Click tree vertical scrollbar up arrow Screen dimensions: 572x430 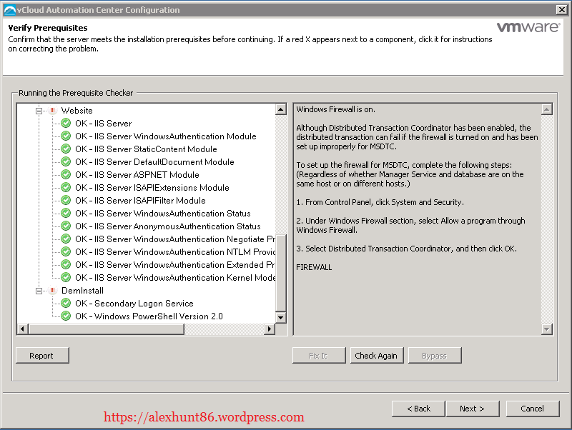280,109
